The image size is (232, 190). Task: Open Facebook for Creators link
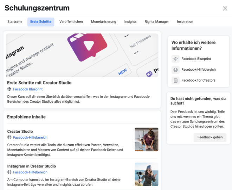coord(198,80)
